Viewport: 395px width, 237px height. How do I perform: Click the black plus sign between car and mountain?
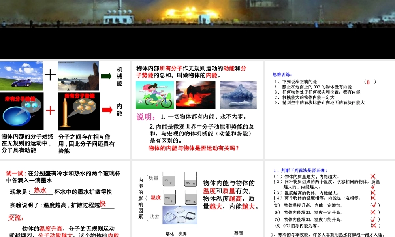pos(50,75)
